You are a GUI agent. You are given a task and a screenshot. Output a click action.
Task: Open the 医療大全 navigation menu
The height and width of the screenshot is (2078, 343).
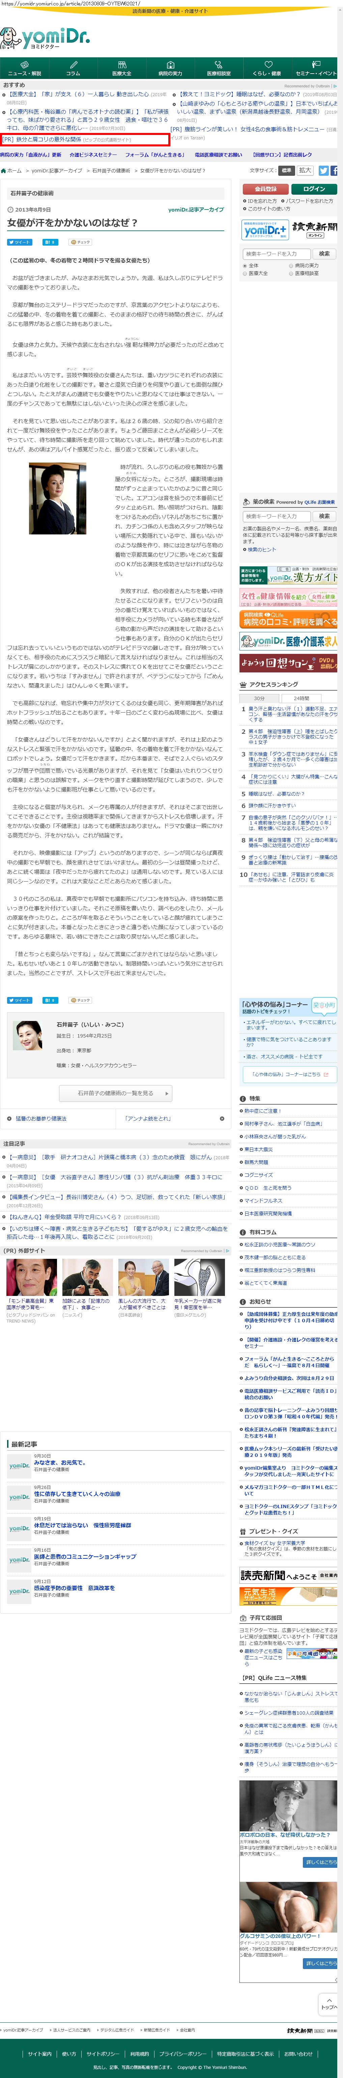coord(121,68)
